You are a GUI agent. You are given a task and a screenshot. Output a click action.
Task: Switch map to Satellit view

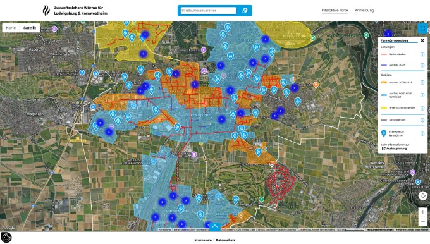pyautogui.click(x=30, y=28)
